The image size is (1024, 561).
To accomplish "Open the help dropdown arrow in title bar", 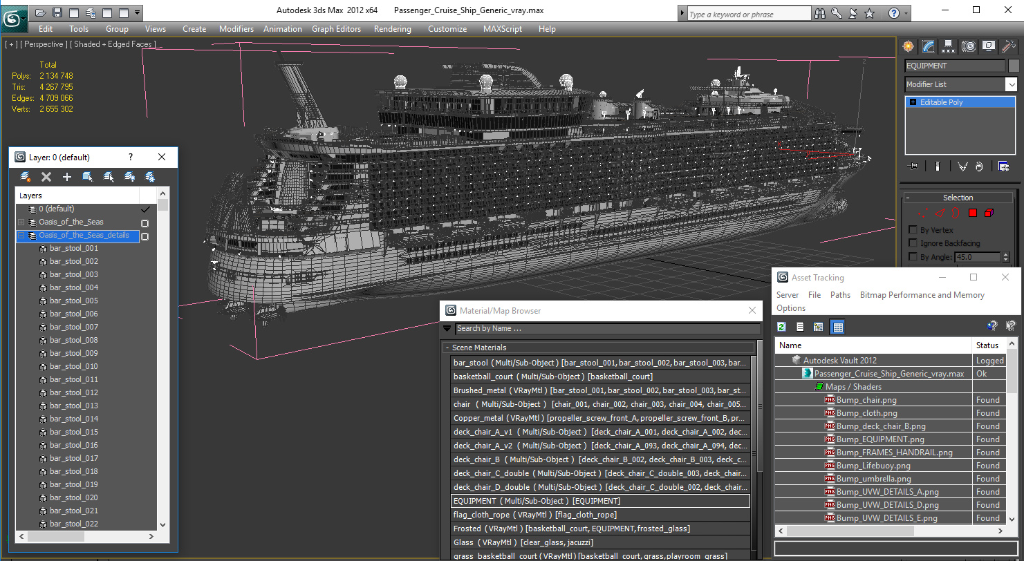I will tap(906, 13).
